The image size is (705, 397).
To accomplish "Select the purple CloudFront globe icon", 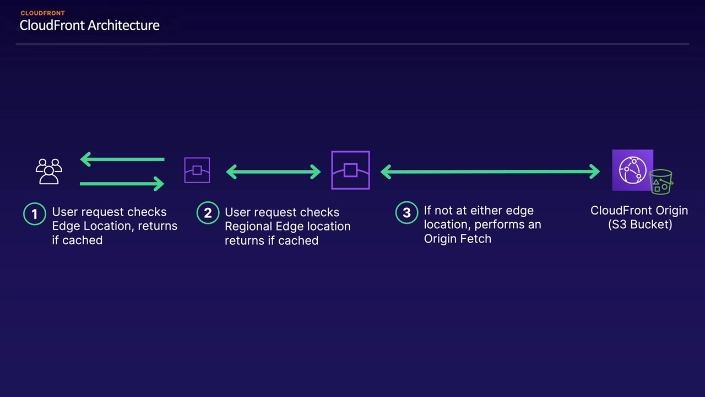I will point(632,170).
